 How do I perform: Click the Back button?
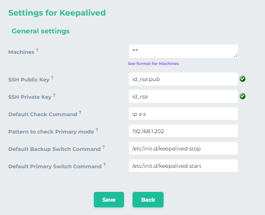tap(148, 199)
